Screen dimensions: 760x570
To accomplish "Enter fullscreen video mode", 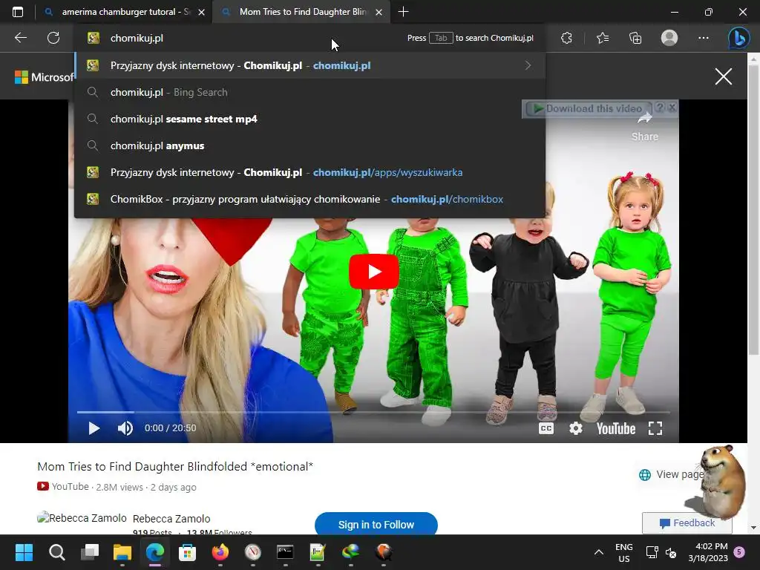I will point(655,428).
